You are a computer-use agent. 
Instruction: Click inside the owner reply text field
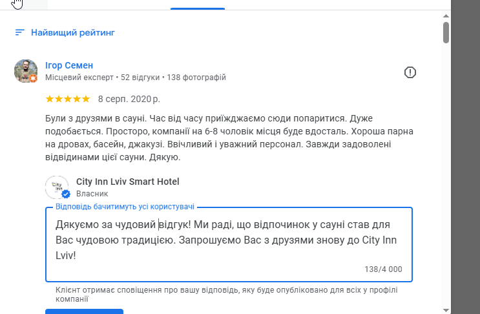click(x=229, y=245)
